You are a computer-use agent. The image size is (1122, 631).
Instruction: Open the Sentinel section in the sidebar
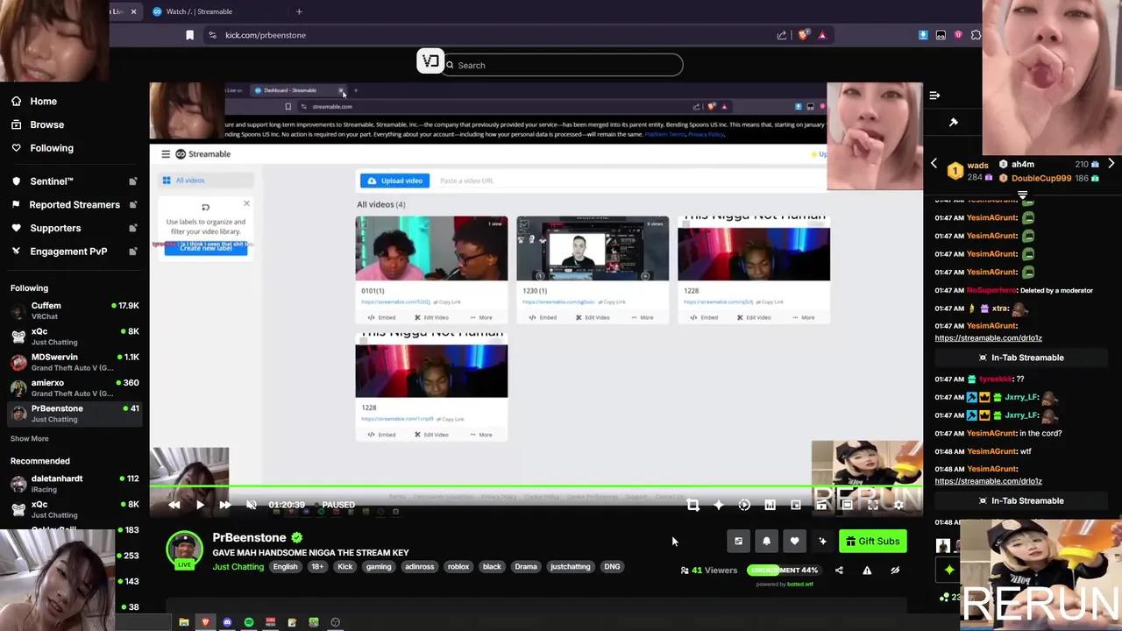(x=51, y=181)
